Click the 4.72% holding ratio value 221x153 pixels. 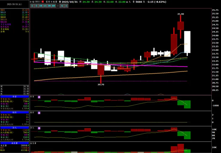point(25,140)
